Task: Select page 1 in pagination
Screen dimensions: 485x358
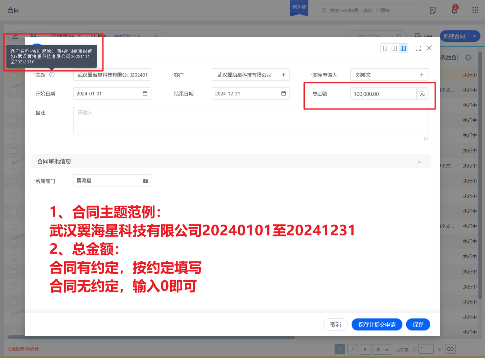Action: pyautogui.click(x=340, y=349)
